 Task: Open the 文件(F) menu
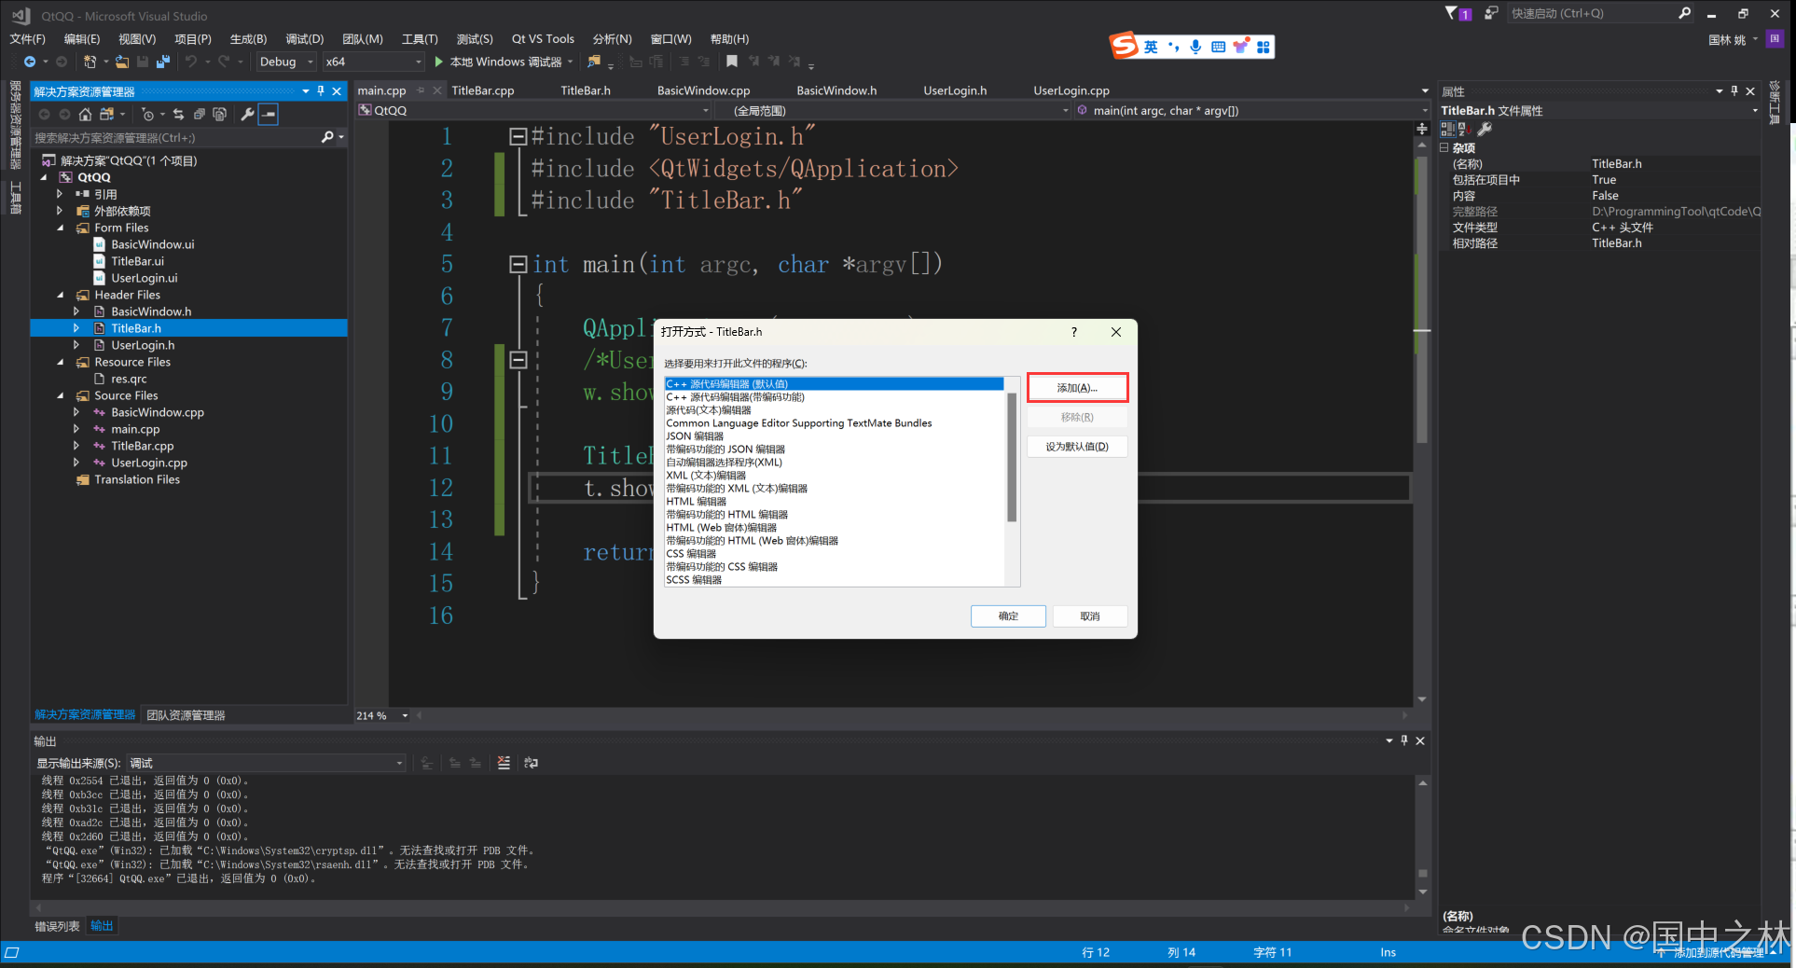pyautogui.click(x=27, y=39)
